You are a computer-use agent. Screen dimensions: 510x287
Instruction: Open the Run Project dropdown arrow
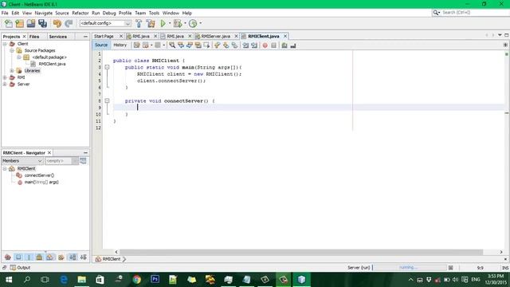(x=170, y=23)
